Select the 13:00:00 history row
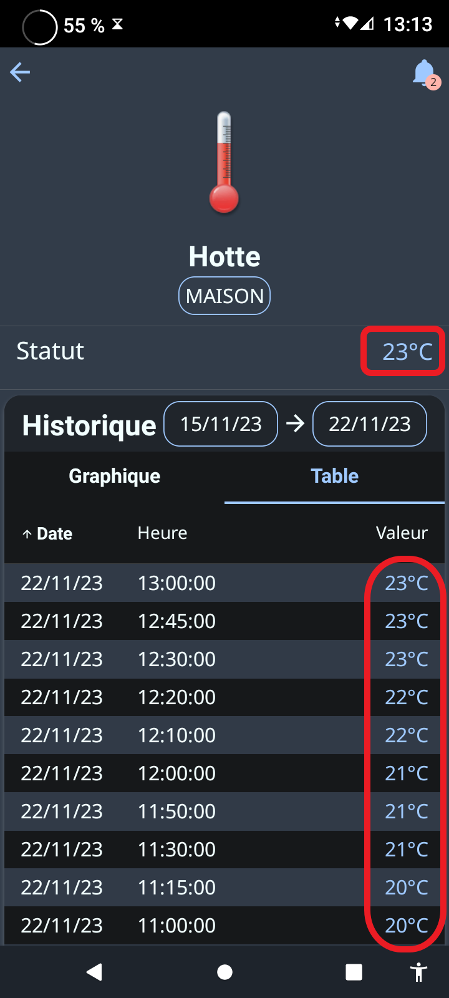 pyautogui.click(x=224, y=583)
